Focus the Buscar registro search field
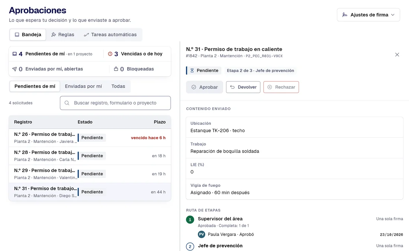 coord(115,103)
